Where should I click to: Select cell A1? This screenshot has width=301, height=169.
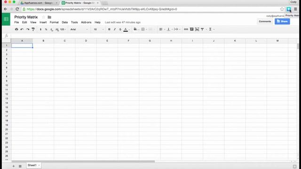pos(22,46)
